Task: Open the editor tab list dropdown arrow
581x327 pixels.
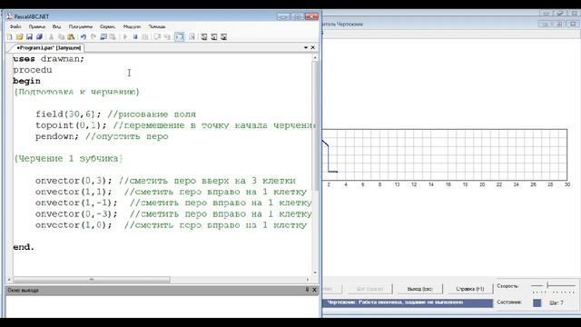Action: [x=306, y=47]
